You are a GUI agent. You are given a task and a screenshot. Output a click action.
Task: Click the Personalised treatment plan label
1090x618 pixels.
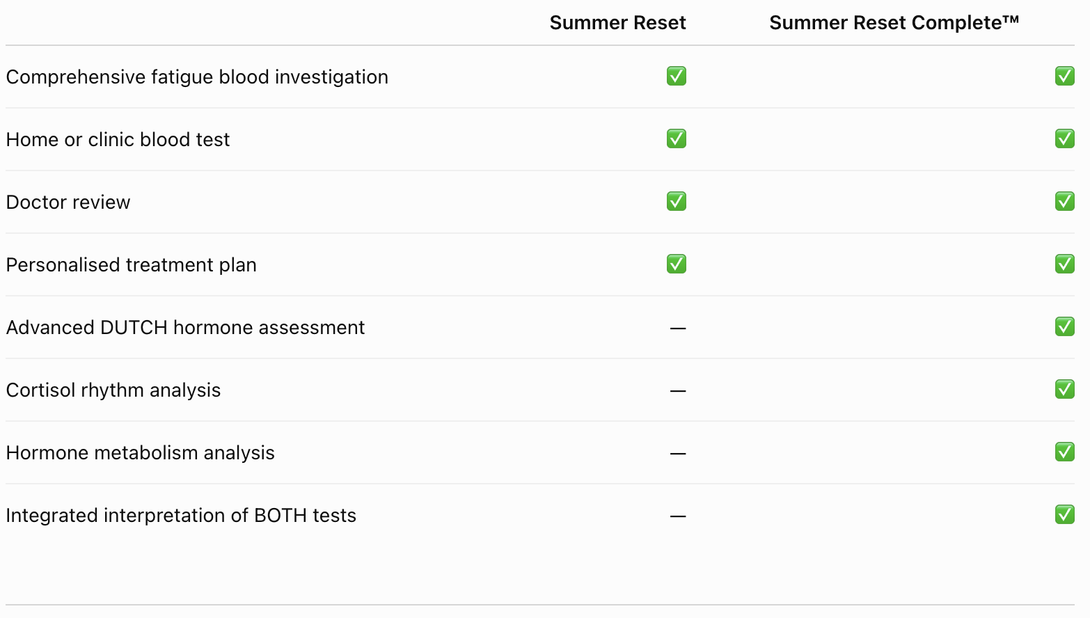tap(131, 264)
